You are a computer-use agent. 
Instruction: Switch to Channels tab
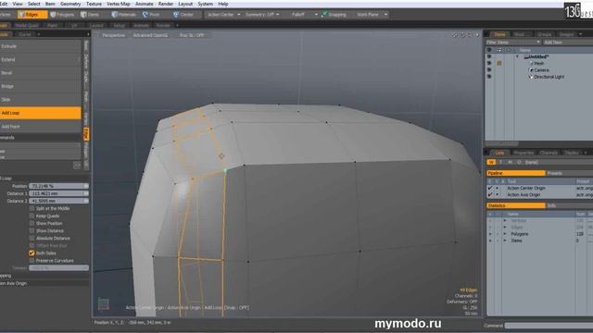click(549, 153)
